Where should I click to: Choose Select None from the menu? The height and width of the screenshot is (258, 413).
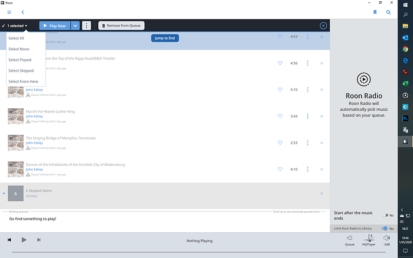coord(19,49)
